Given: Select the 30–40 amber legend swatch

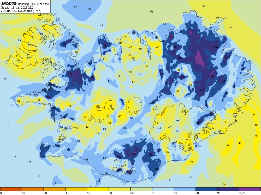Looking at the screenshot, I should (x=76, y=189).
